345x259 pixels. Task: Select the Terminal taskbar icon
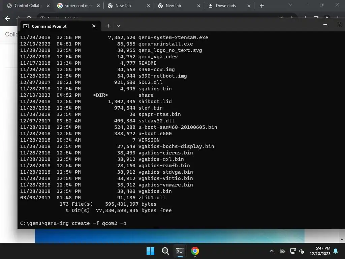tap(180, 251)
